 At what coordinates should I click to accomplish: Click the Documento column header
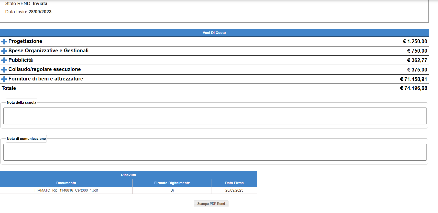click(x=66, y=183)
